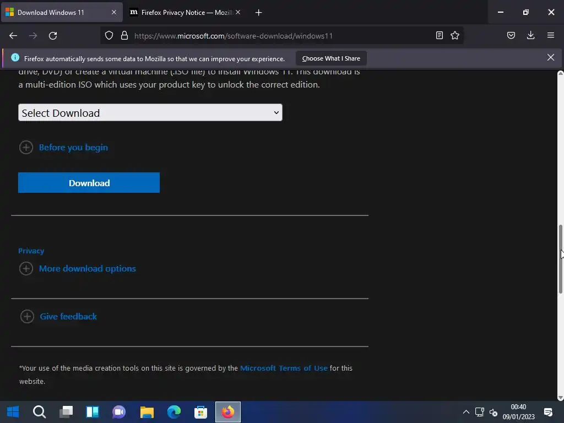564x423 pixels.
Task: Open the Microsoft Terms of Use link
Action: [284, 368]
